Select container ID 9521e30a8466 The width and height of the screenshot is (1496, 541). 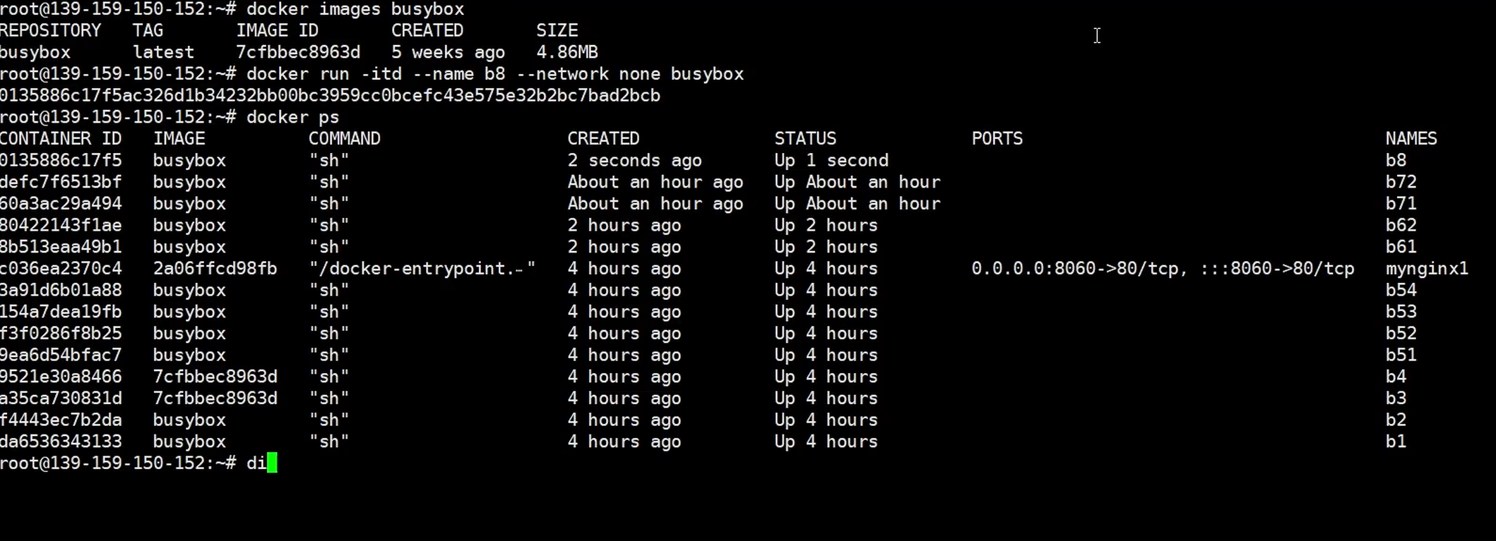pyautogui.click(x=61, y=377)
